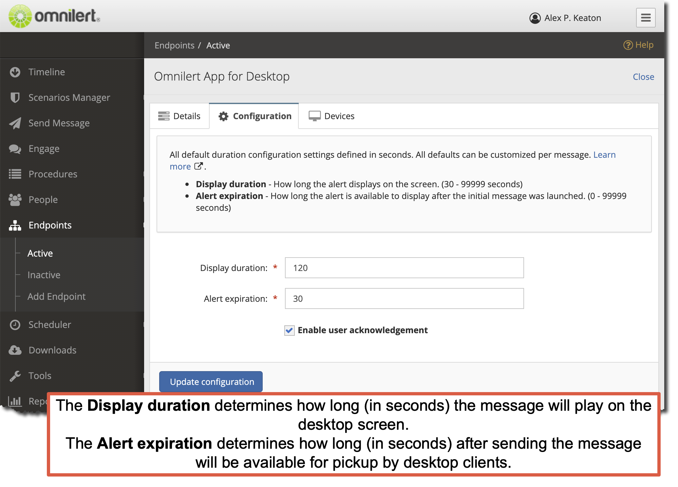This screenshot has height=487, width=678.
Task: Click the Configuration gear icon
Action: (x=223, y=116)
